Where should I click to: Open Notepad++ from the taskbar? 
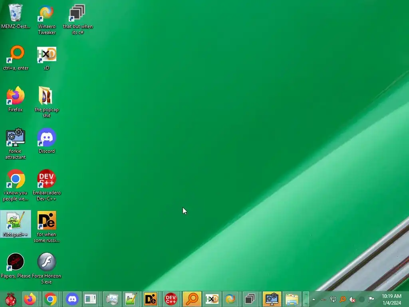[x=131, y=299]
